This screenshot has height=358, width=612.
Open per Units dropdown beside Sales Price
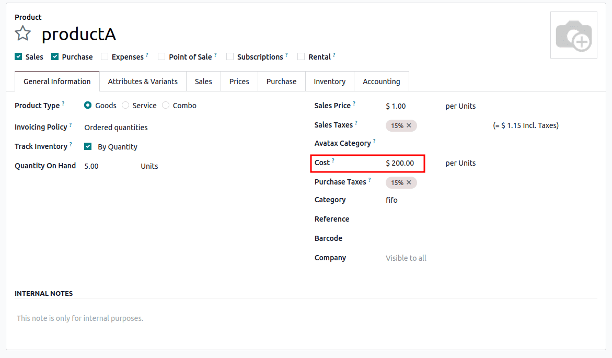[x=460, y=106]
